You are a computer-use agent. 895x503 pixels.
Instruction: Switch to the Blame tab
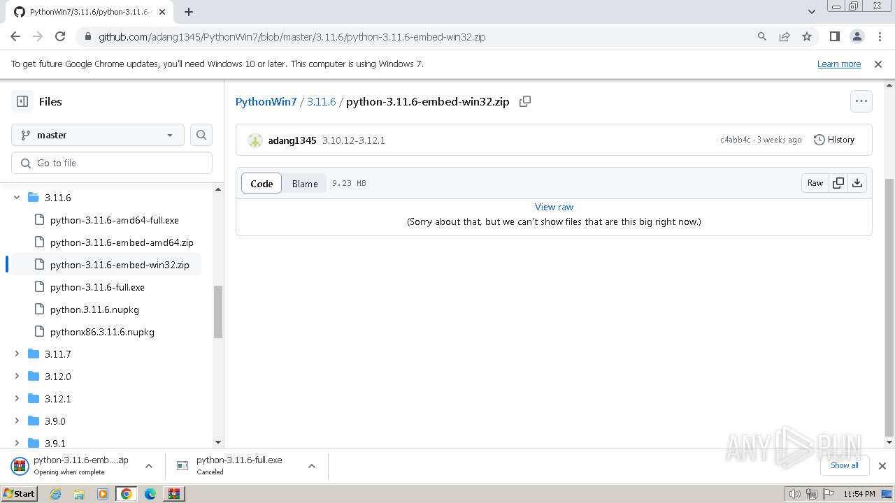[305, 184]
